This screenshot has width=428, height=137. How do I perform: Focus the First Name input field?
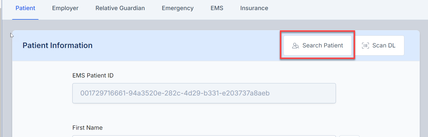click(x=204, y=136)
